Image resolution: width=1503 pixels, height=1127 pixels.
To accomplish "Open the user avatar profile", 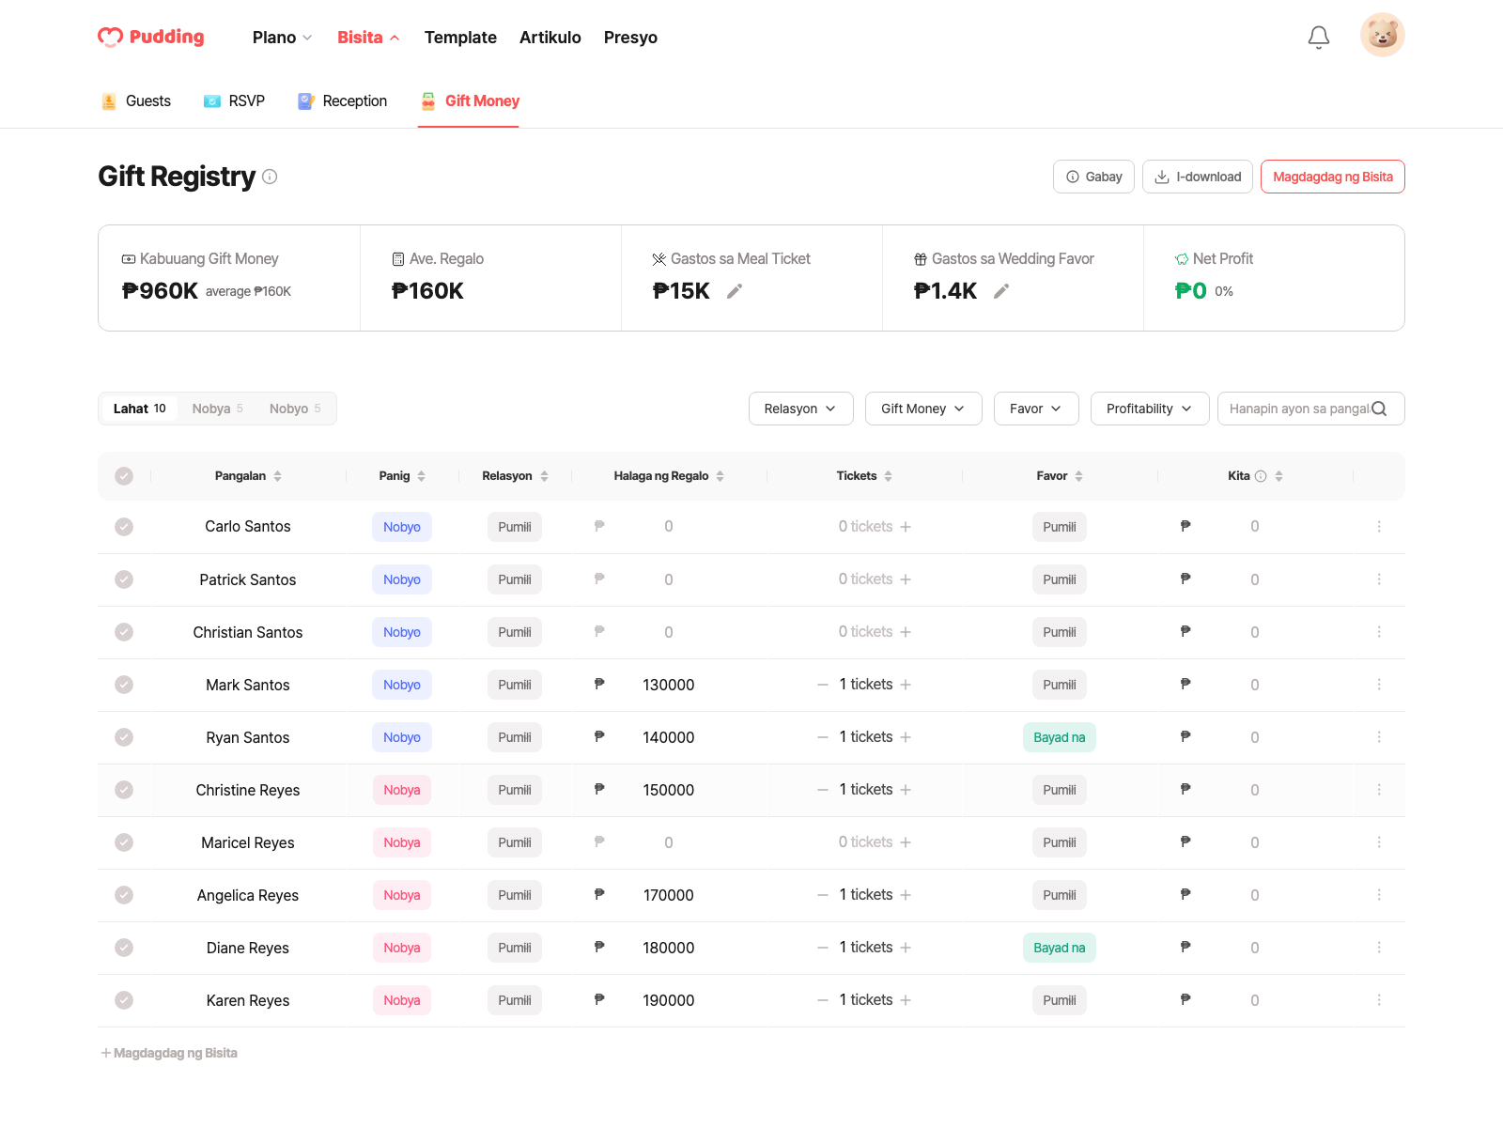I will coord(1383,36).
